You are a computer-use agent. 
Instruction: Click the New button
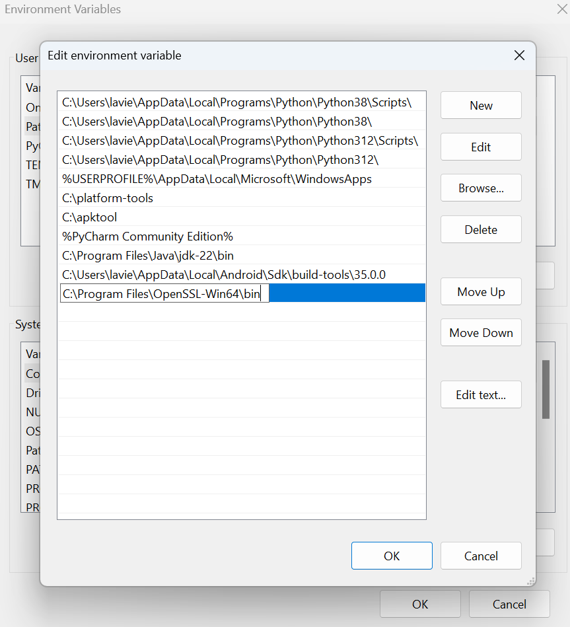coord(481,105)
